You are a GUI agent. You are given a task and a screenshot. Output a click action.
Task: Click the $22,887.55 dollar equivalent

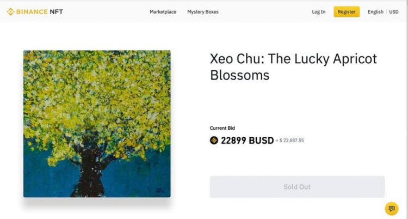[292, 141]
